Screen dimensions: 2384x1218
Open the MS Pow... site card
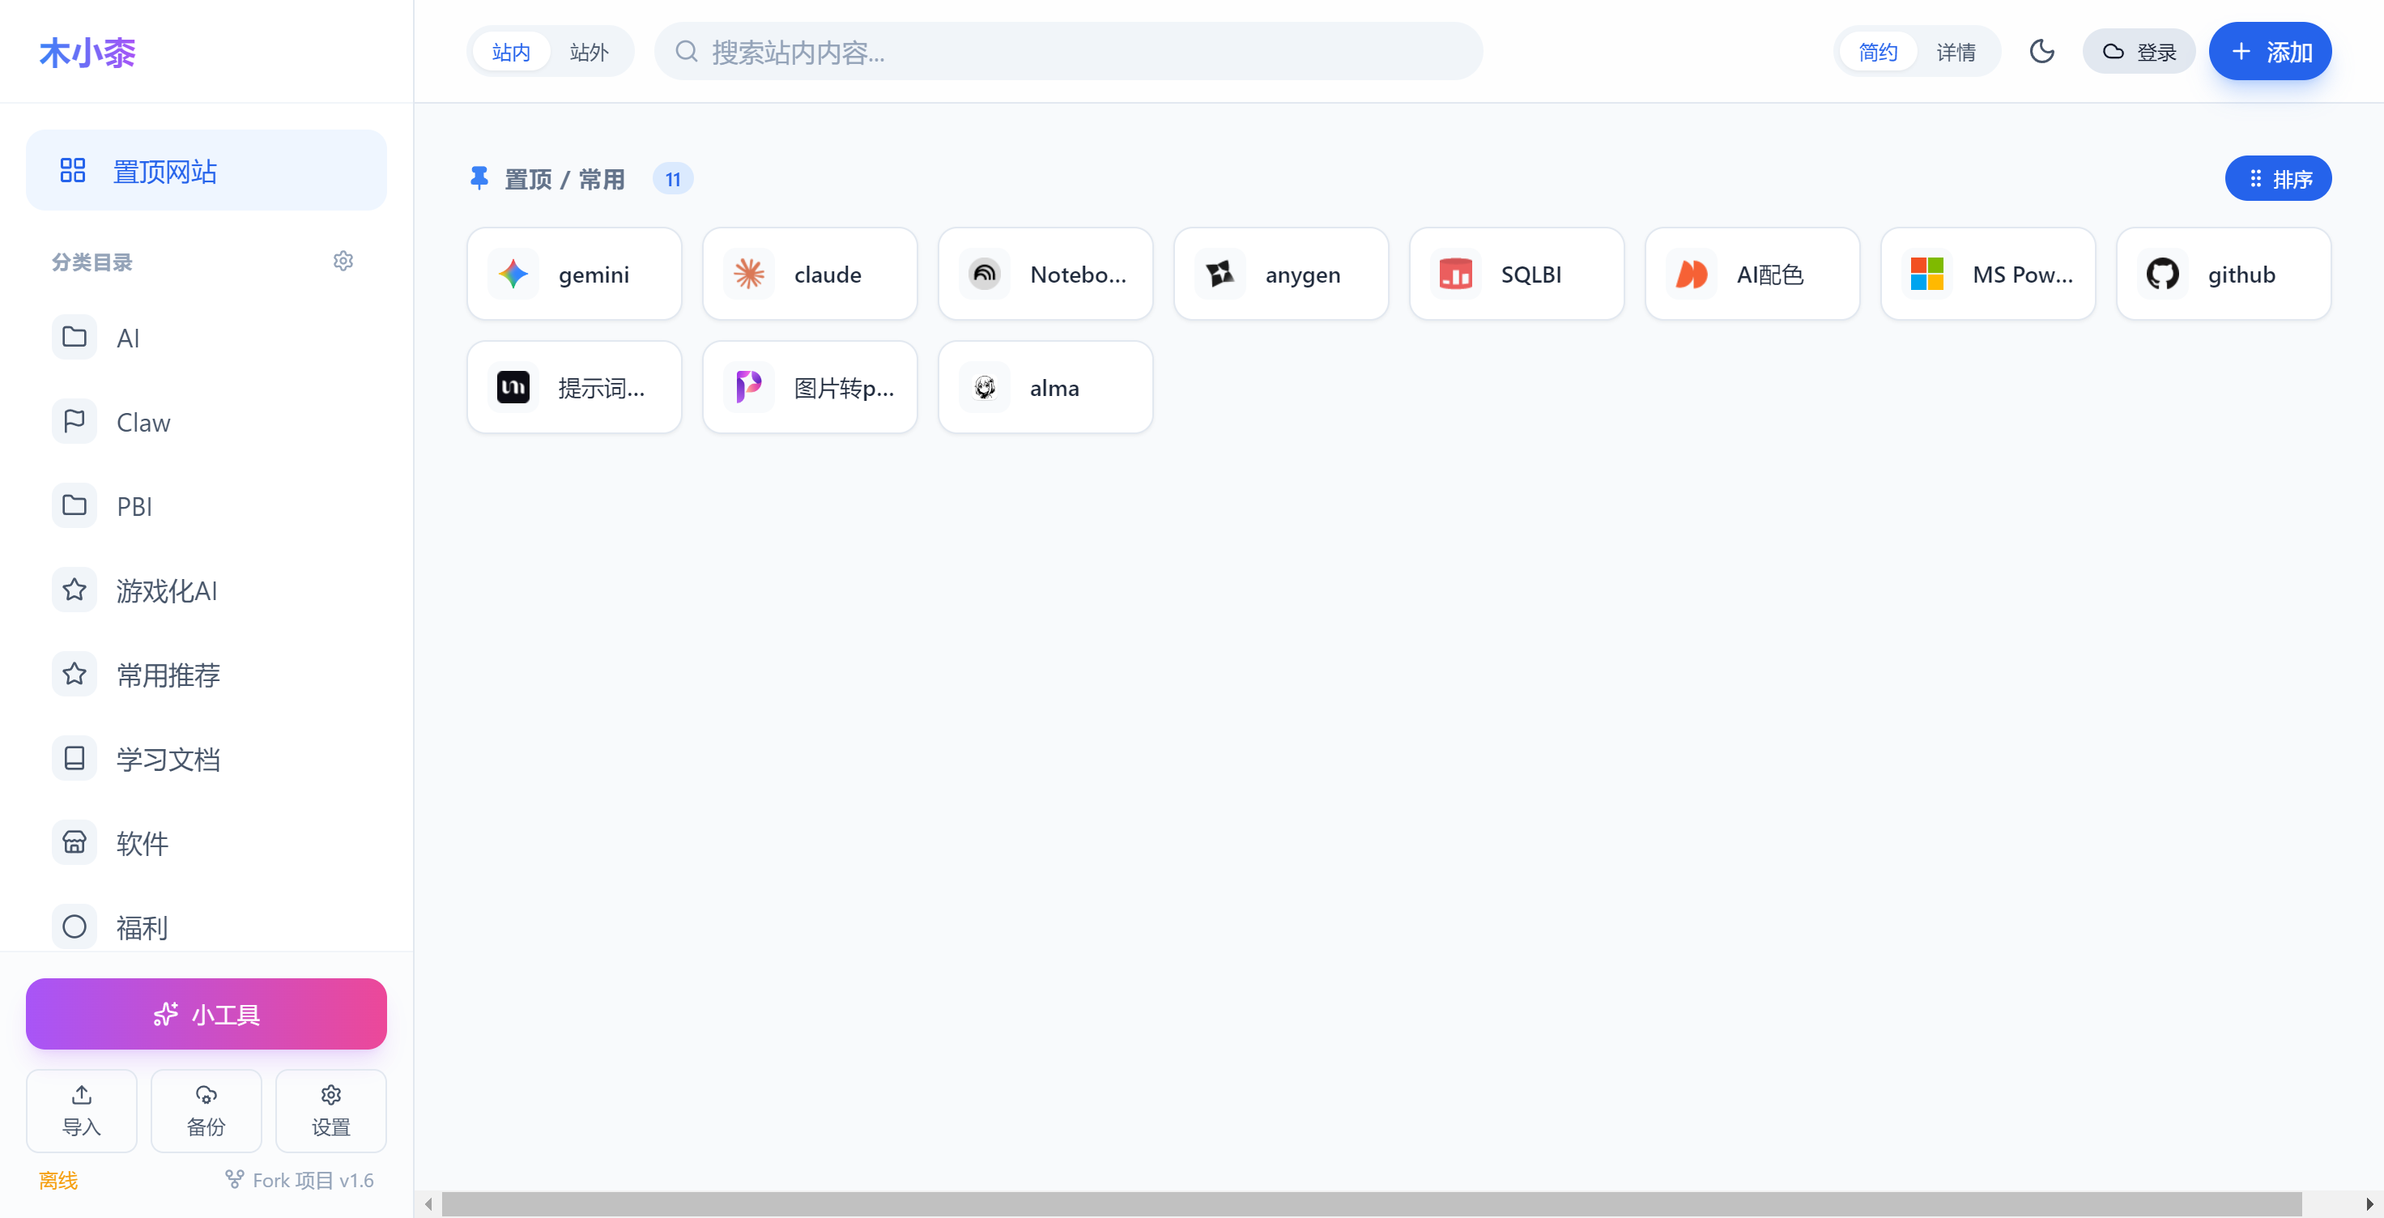coord(1988,274)
